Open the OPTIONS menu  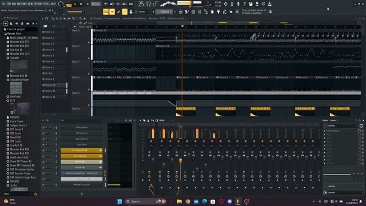[38, 4]
